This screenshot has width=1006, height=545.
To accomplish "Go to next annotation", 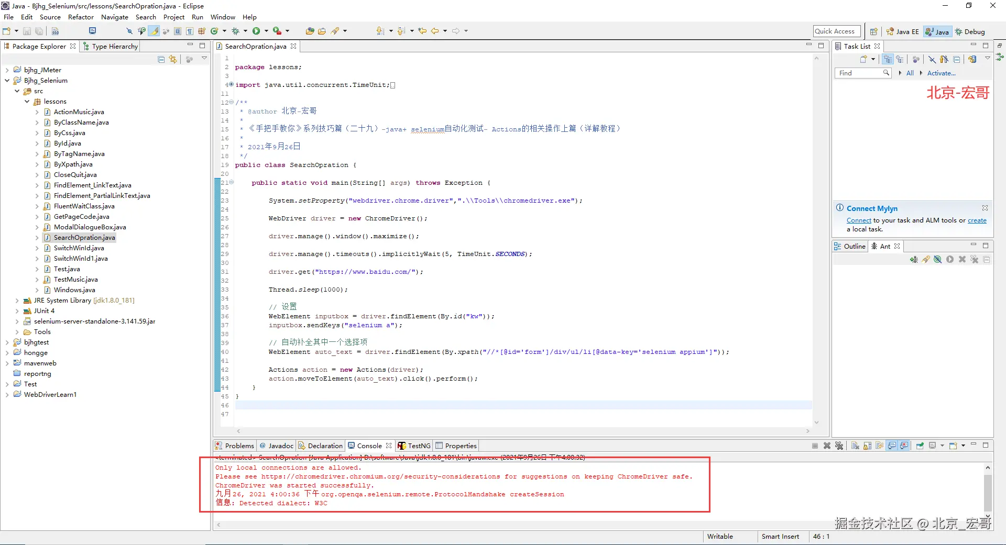I will 380,31.
